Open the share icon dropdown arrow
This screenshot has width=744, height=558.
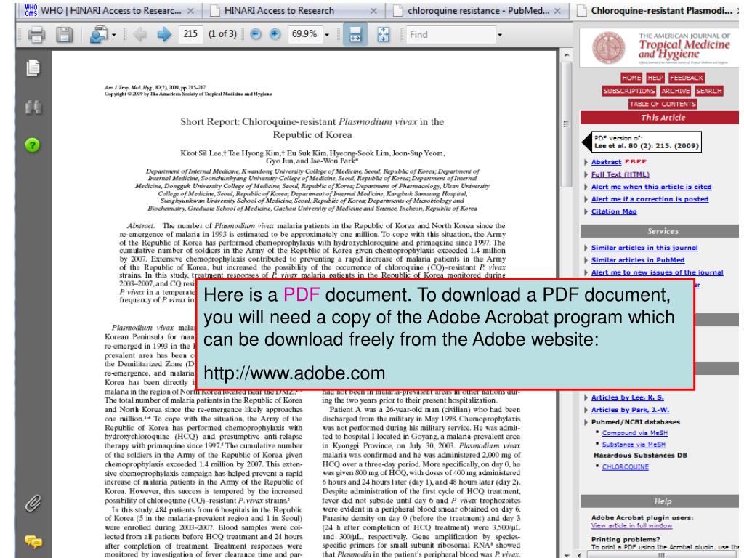[x=114, y=35]
